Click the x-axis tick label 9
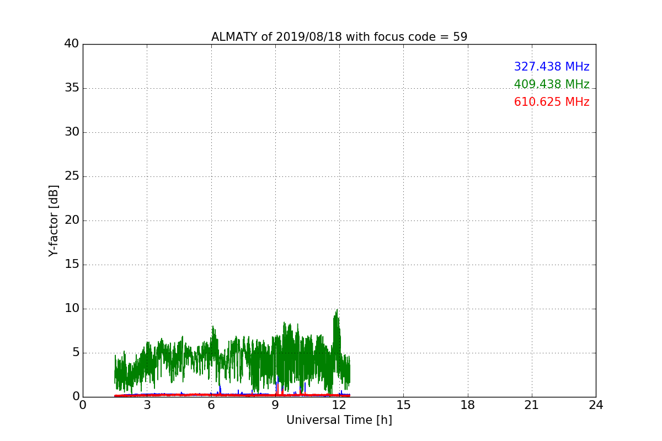662x441 pixels. pyautogui.click(x=275, y=405)
